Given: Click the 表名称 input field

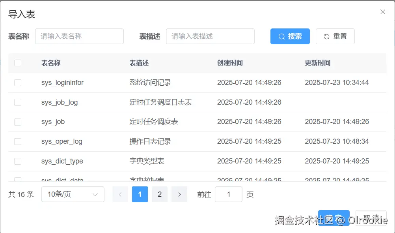Looking at the screenshot, I should 79,36.
